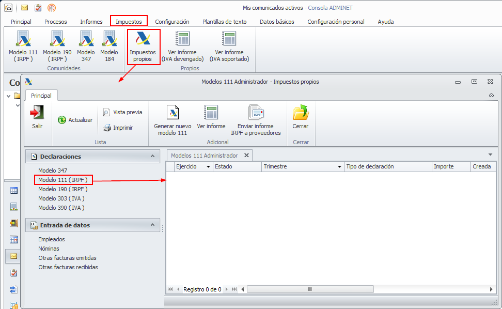This screenshot has width=502, height=309.
Task: Select Principal tab in Impuestos propios window
Action: [41, 96]
